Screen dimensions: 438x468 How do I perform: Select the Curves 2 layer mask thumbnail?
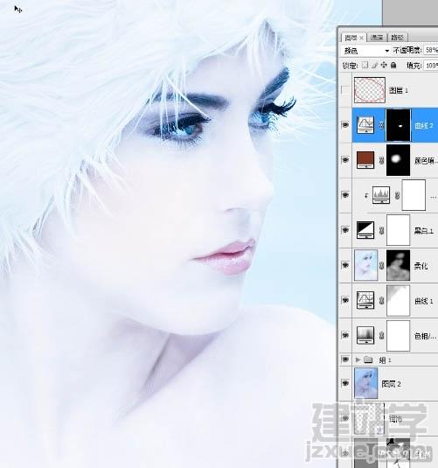click(x=399, y=125)
